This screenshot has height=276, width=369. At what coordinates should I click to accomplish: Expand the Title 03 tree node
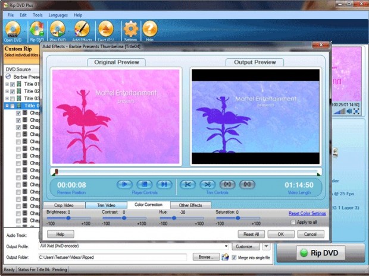(7, 99)
